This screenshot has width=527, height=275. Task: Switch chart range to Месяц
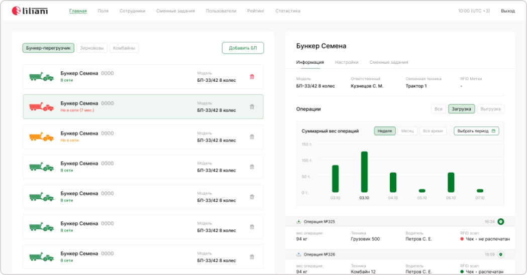pyautogui.click(x=407, y=131)
